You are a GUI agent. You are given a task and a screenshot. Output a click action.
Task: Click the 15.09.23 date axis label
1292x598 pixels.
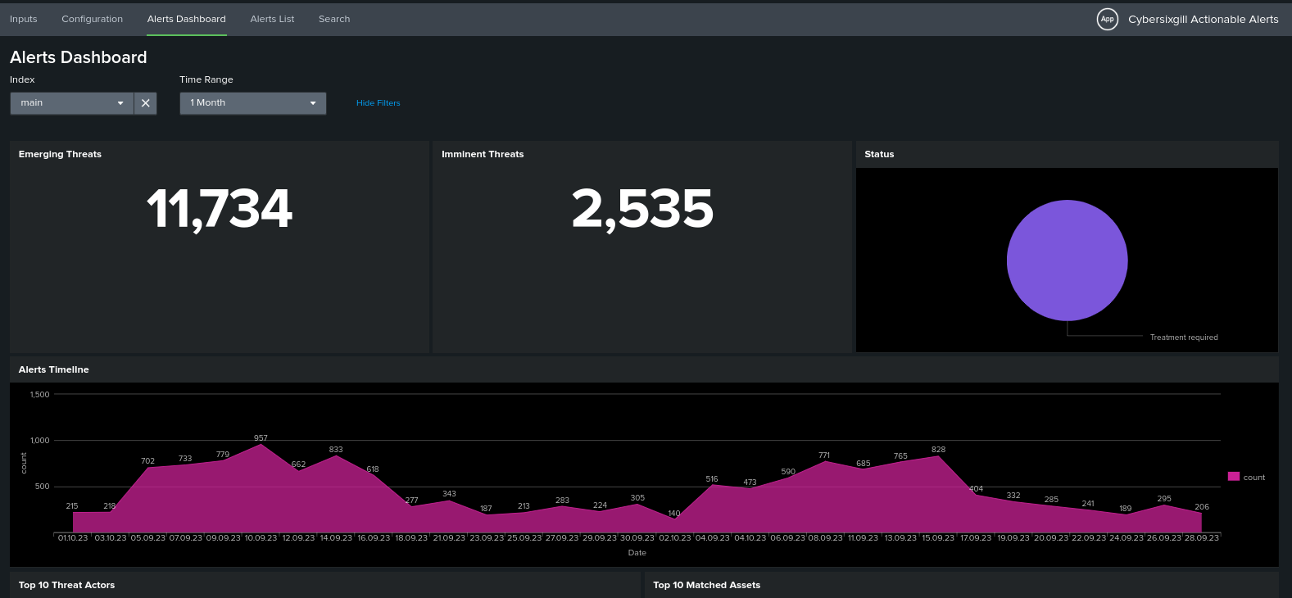(938, 538)
